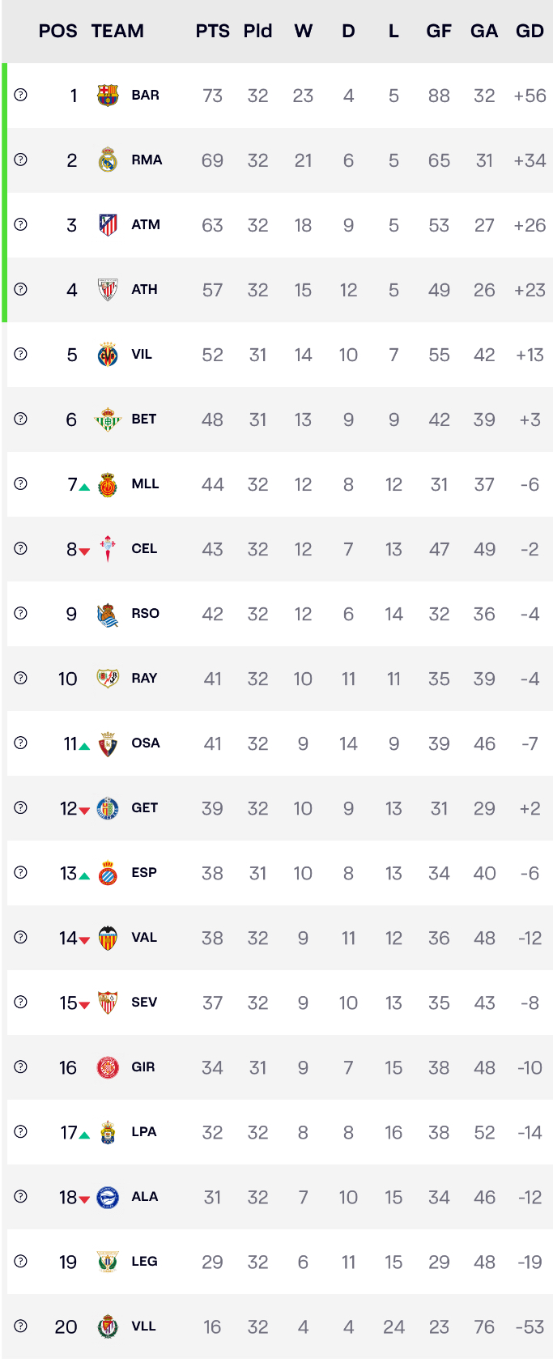The width and height of the screenshot is (553, 1371).
Task: Click the Celta Vigo crest icon
Action: point(108,549)
